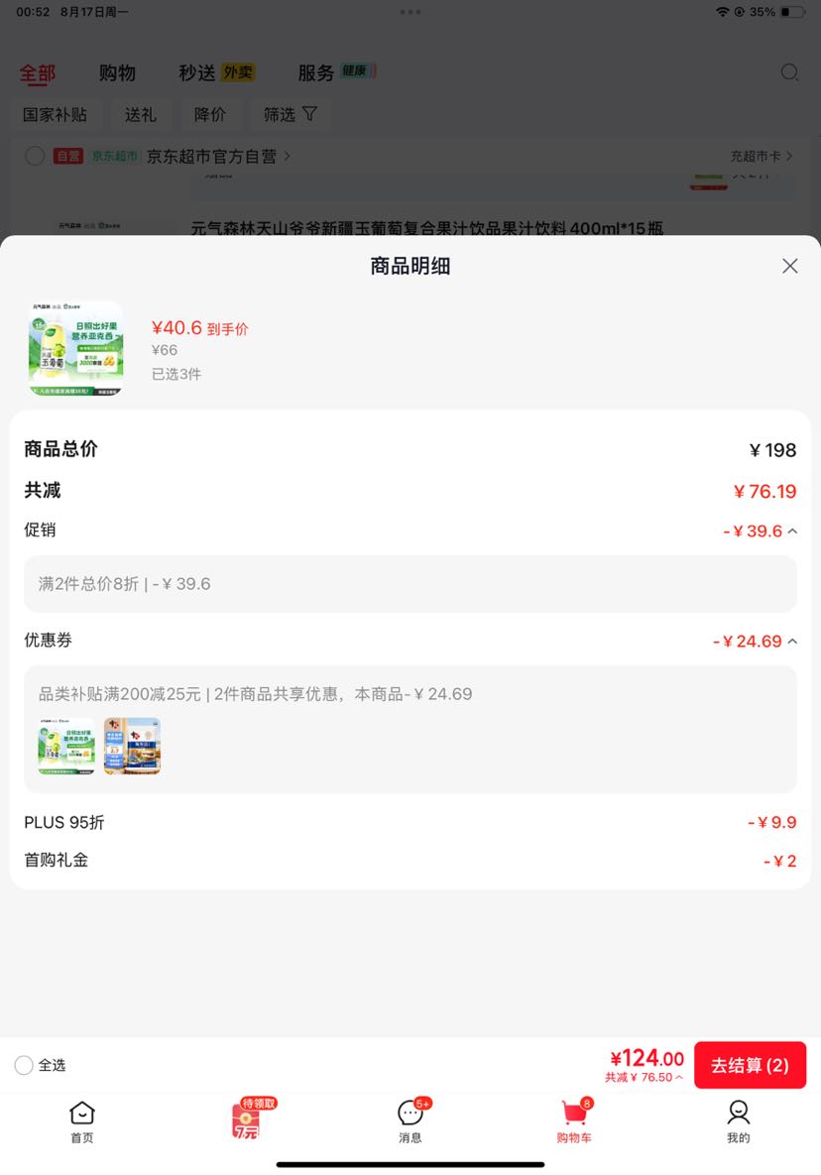The width and height of the screenshot is (821, 1175).
Task: Tap the search magnifier icon
Action: pyautogui.click(x=789, y=72)
